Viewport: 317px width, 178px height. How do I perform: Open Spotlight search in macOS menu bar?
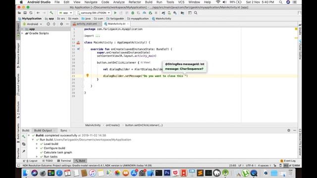point(281,2)
